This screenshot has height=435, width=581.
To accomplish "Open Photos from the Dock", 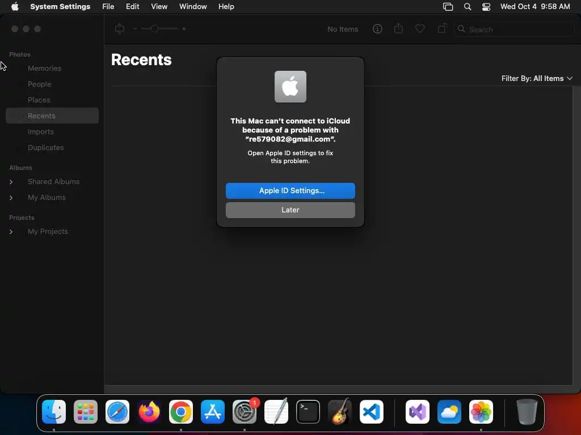I will click(481, 412).
